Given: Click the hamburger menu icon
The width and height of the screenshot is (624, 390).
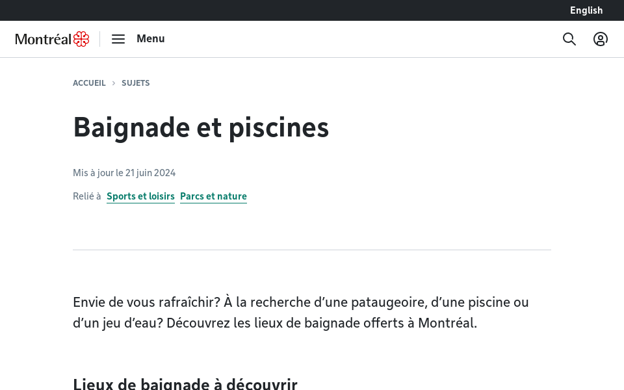Looking at the screenshot, I should click(x=118, y=39).
